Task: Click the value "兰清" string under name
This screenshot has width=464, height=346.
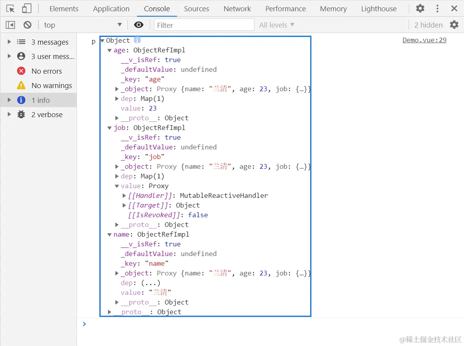Action: pyautogui.click(x=160, y=292)
